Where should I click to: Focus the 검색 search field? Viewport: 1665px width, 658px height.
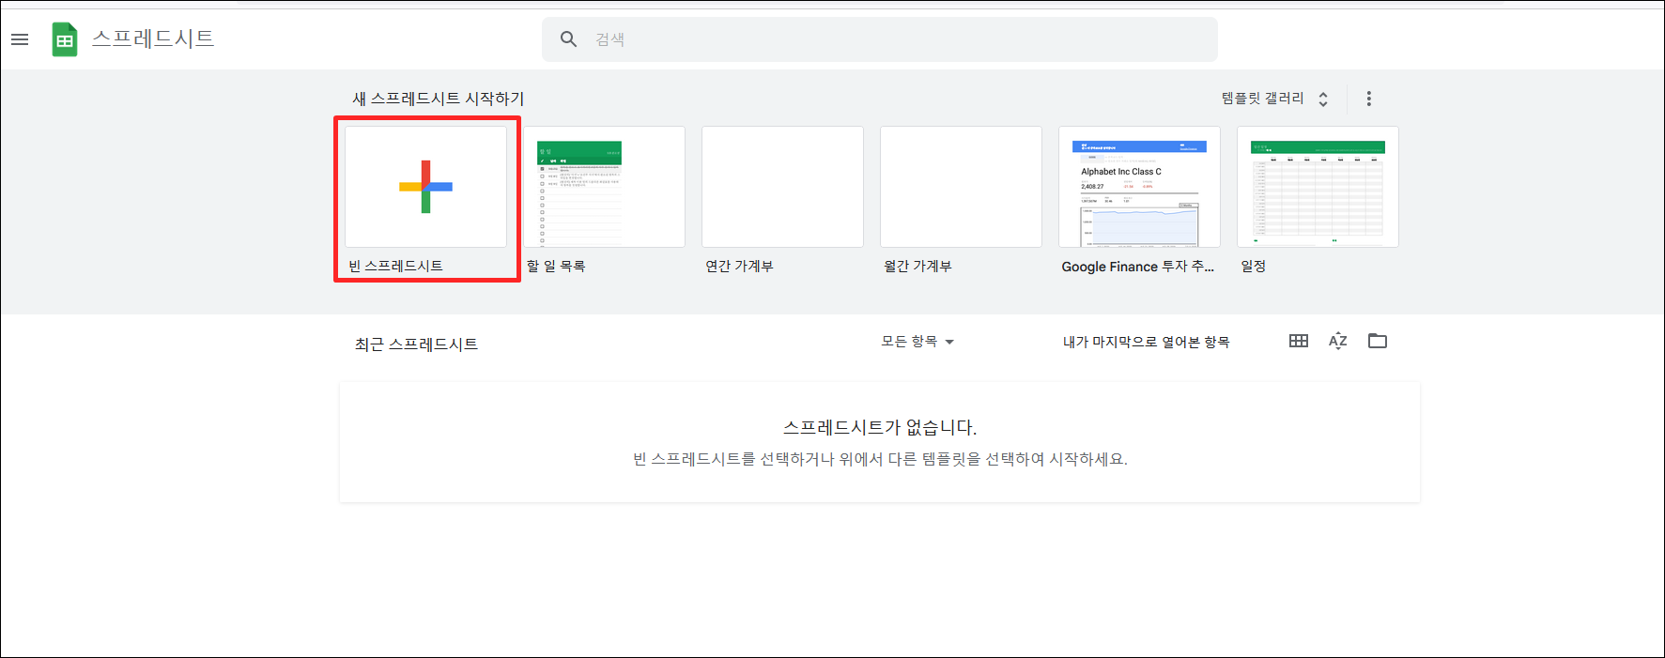click(x=879, y=39)
